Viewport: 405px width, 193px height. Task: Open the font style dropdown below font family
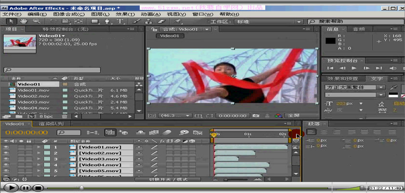click(355, 95)
